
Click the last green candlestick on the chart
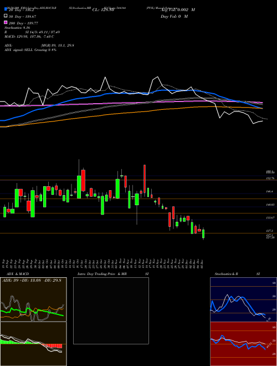203,233
